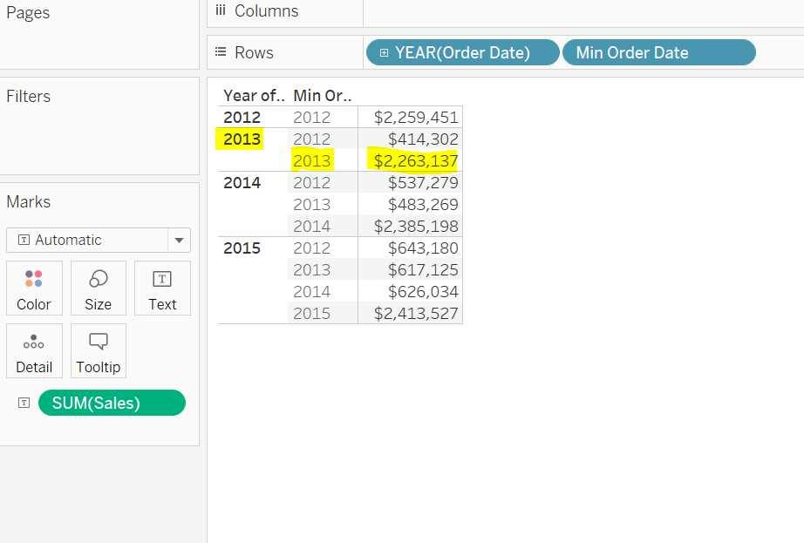Open the Detail marks card
The image size is (804, 543).
[x=34, y=351]
